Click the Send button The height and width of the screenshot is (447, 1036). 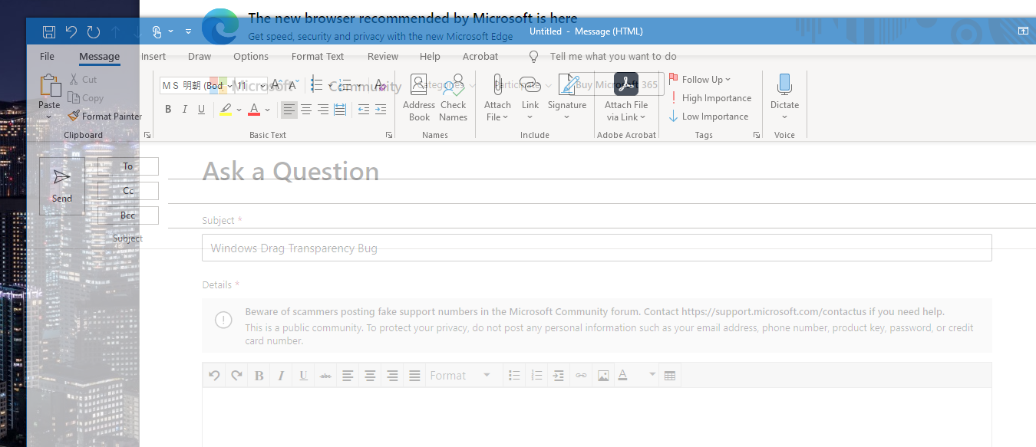tap(62, 186)
